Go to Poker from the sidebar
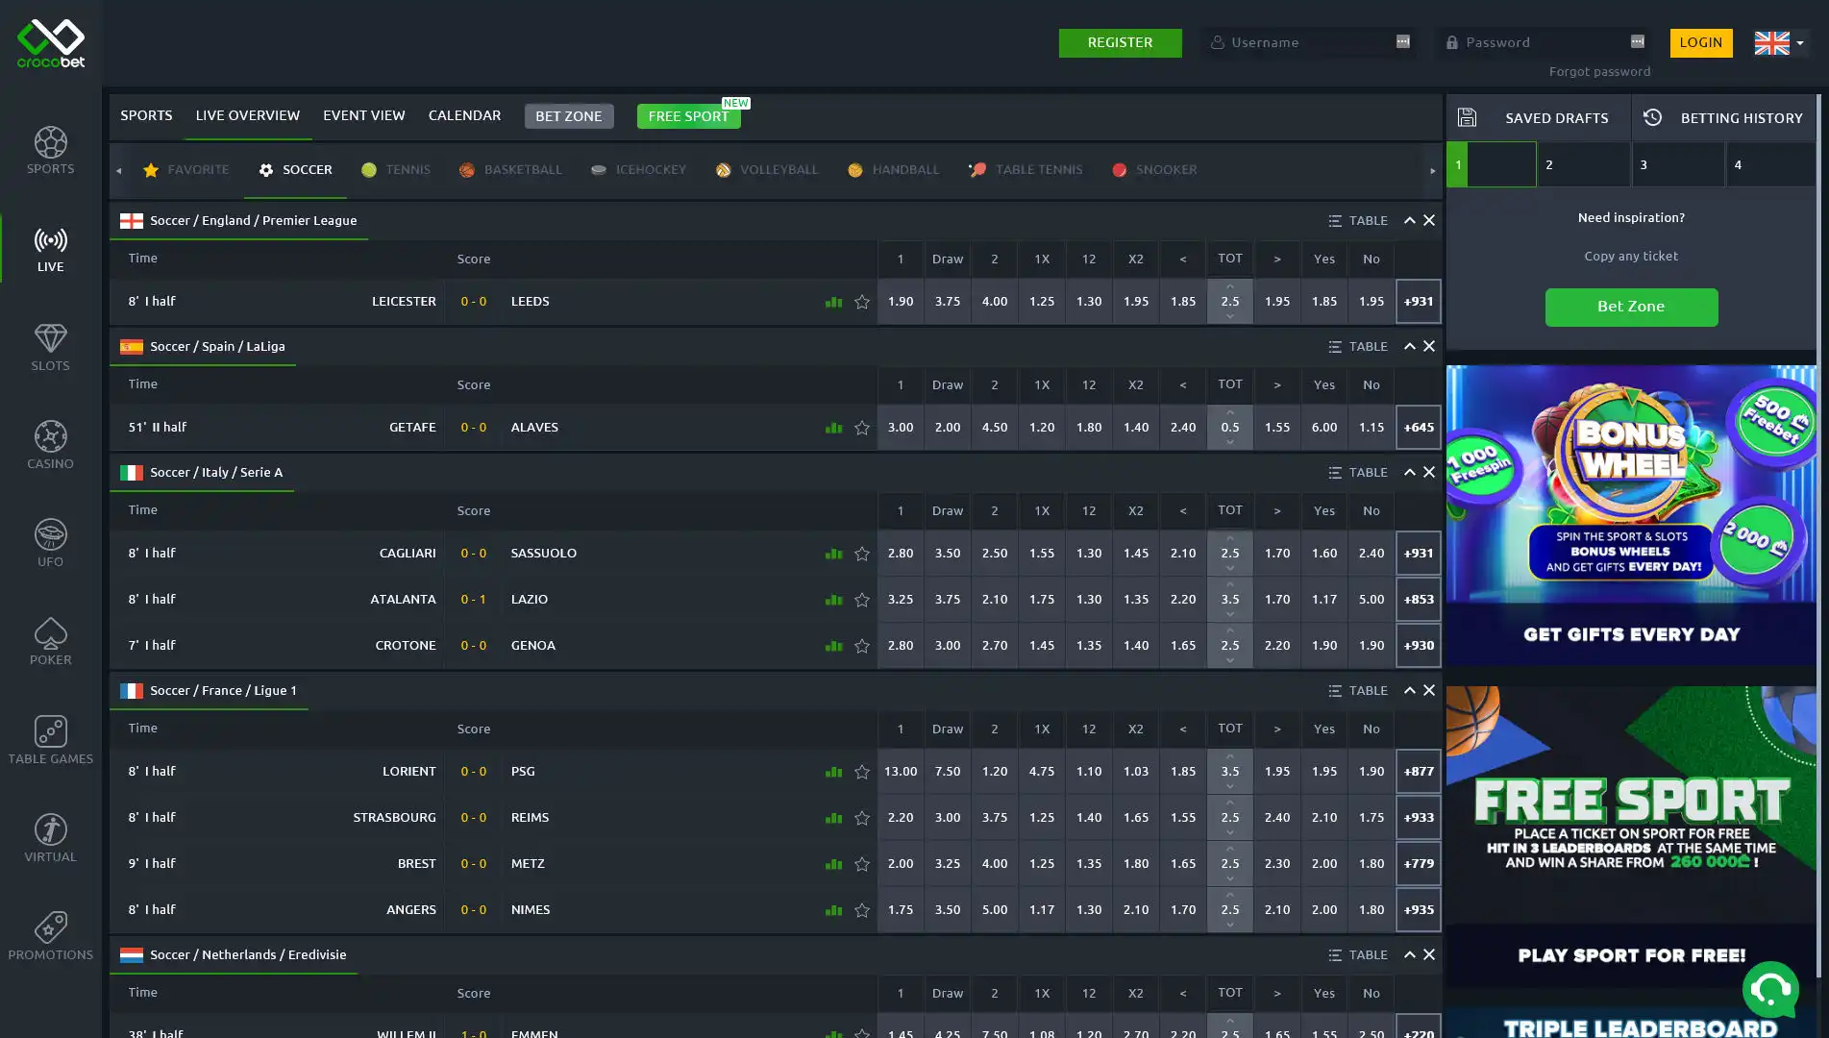Image resolution: width=1829 pixels, height=1038 pixels. pyautogui.click(x=50, y=641)
